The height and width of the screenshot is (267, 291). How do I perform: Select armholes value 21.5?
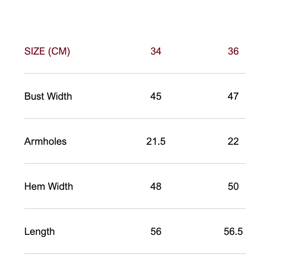156,141
